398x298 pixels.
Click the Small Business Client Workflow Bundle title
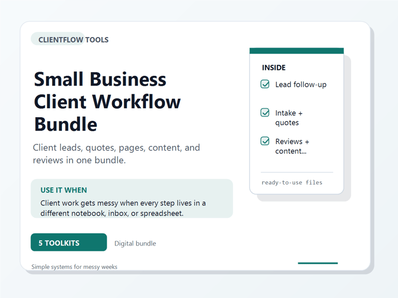107,101
